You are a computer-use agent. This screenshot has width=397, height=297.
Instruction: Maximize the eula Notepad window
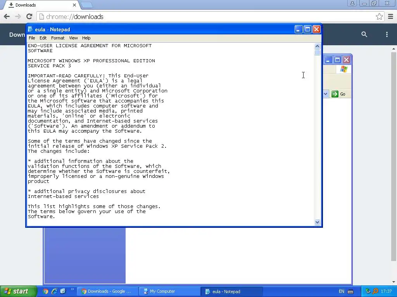click(x=307, y=29)
